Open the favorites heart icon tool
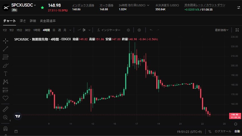Viewport: 242px width, 136px height. (5, 98)
